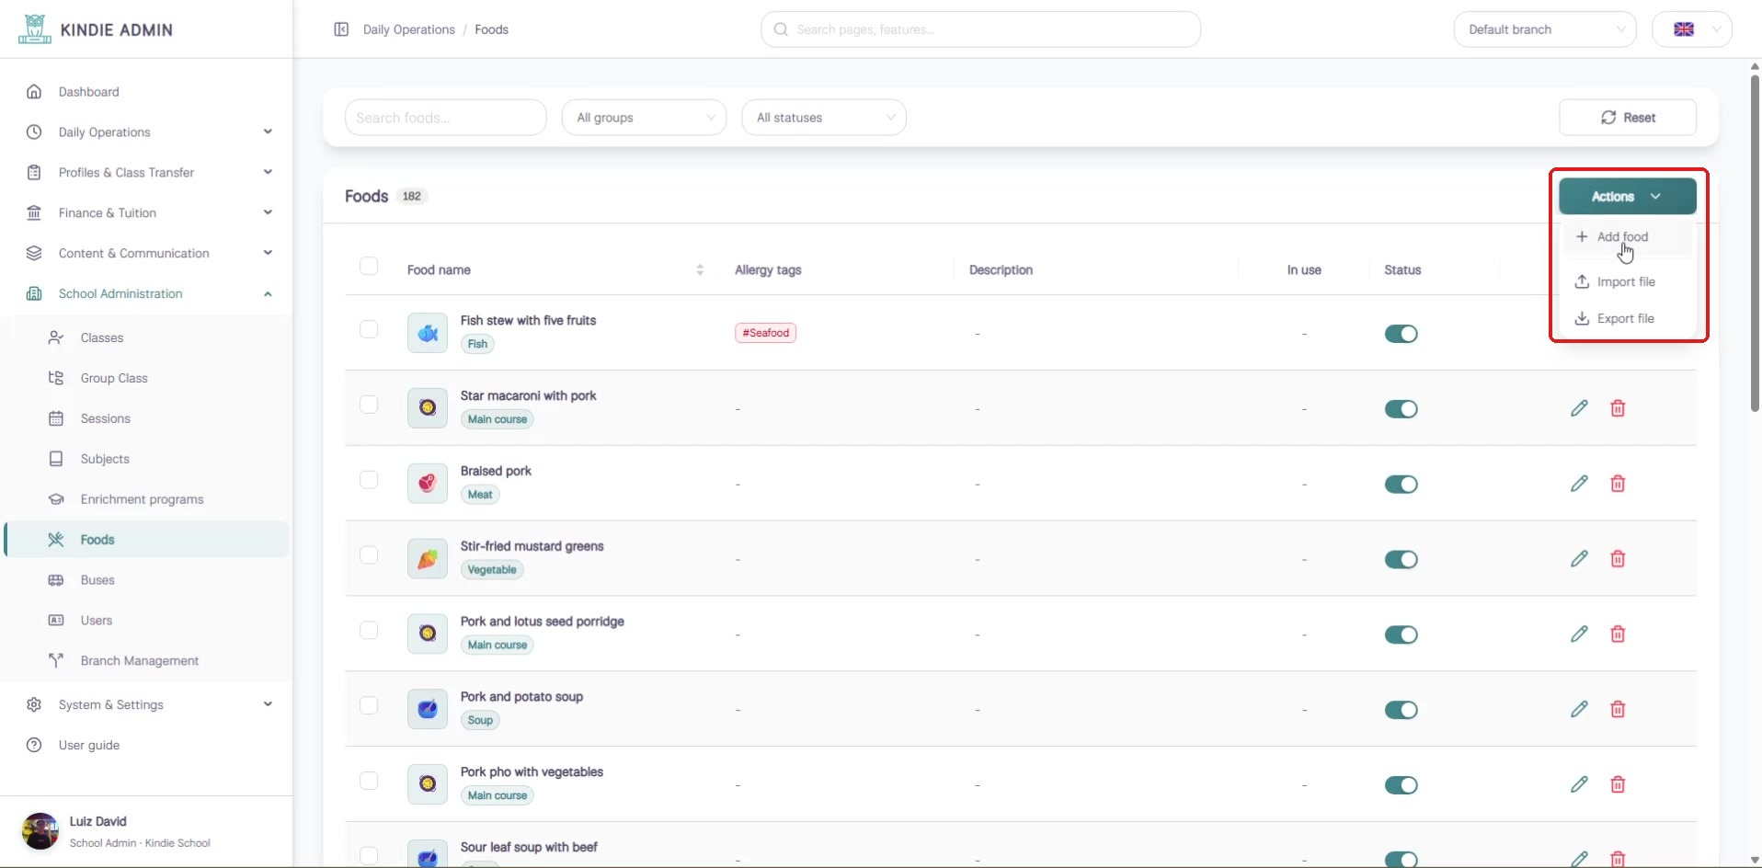Edit Star macaroni with pork
This screenshot has height=868, width=1762.
[x=1579, y=408]
